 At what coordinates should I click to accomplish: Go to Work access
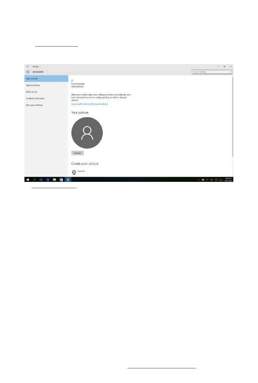[46, 92]
